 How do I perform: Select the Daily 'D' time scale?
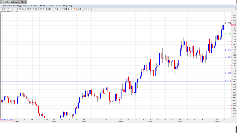39,9
